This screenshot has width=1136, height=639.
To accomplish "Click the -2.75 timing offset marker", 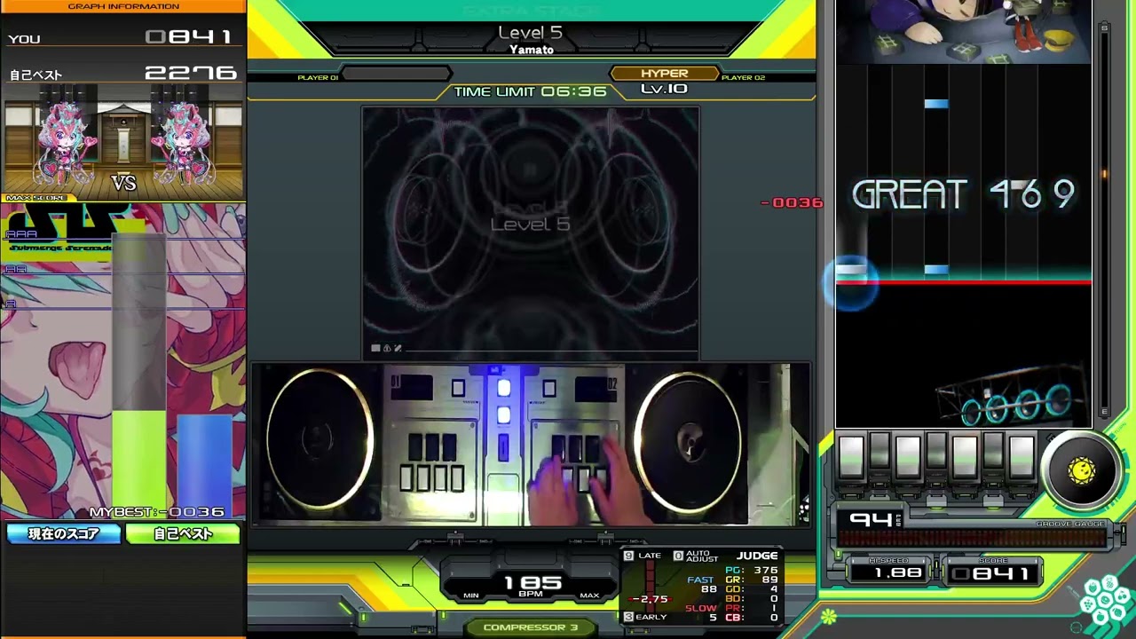I will coord(649,599).
